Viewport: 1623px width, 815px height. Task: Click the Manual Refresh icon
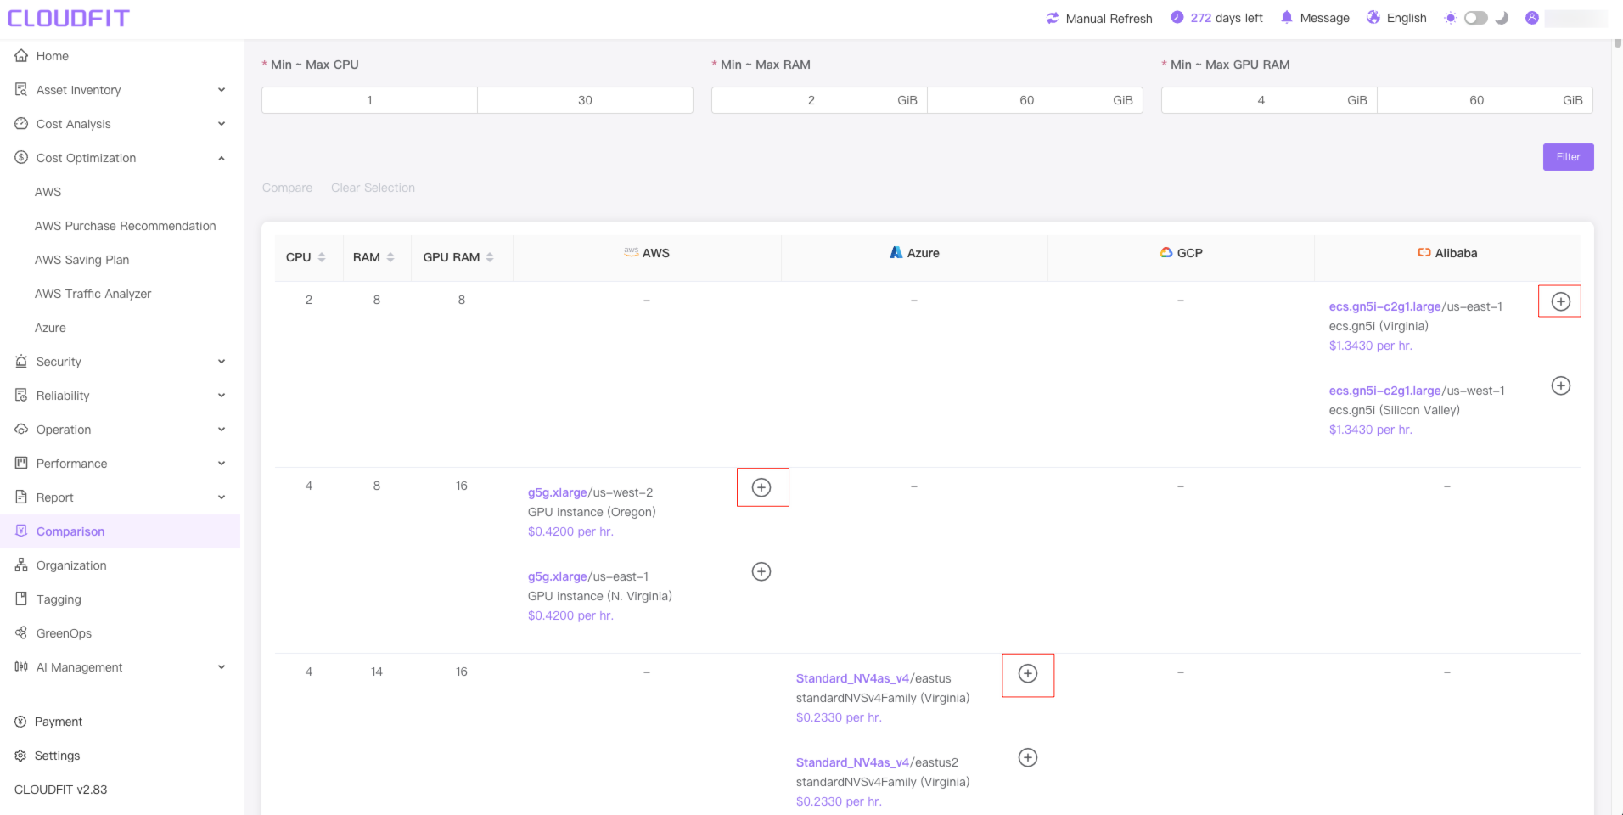[x=1053, y=18]
